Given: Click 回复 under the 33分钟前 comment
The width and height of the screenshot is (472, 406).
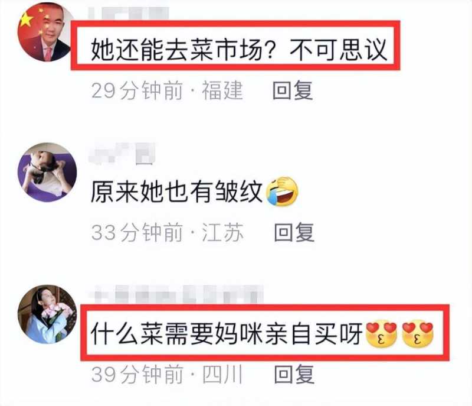Looking at the screenshot, I should tap(294, 232).
